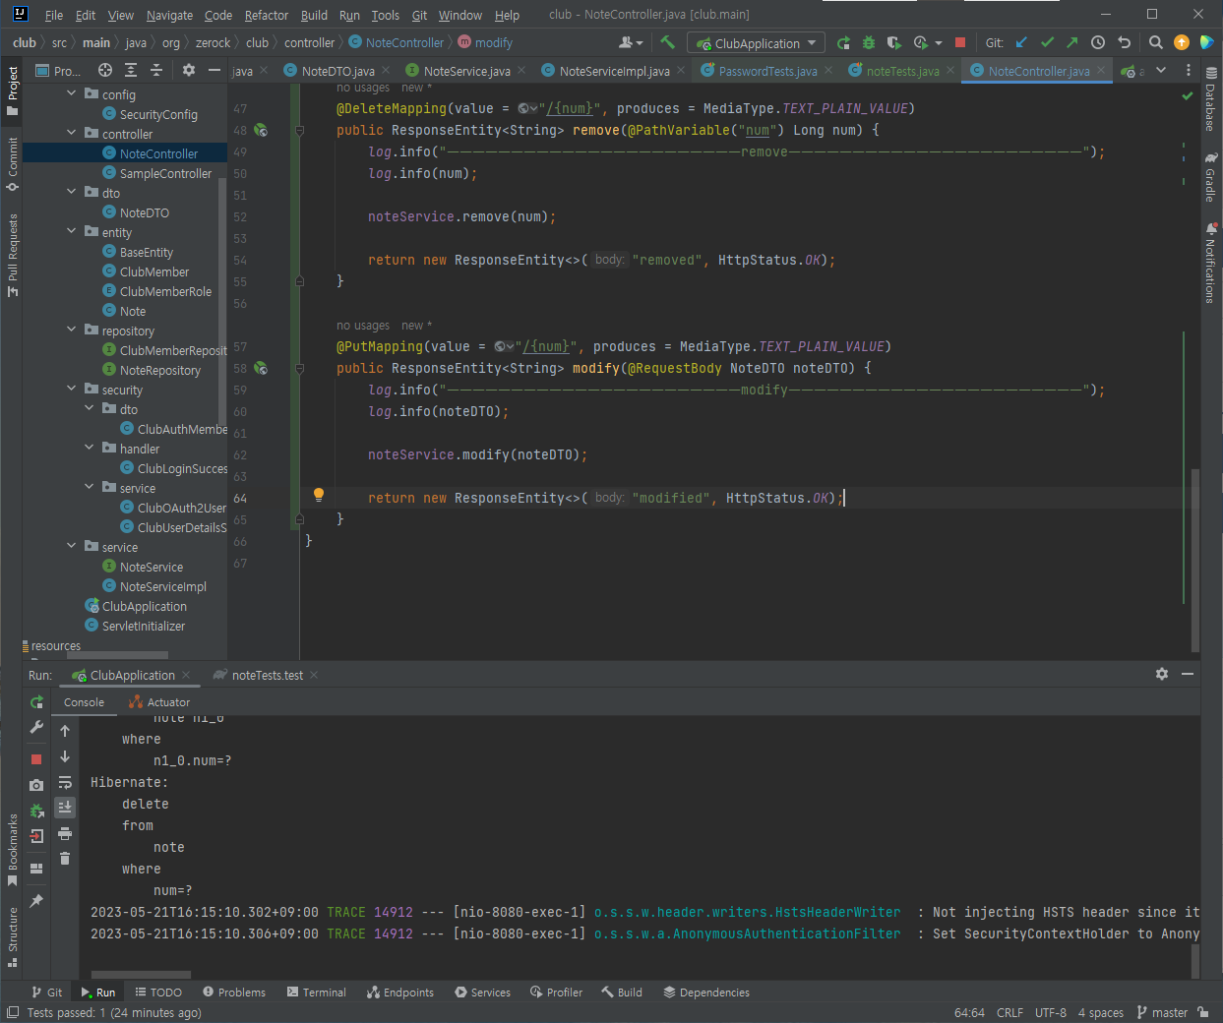This screenshot has width=1223, height=1023.
Task: Click the master branch status bar widget
Action: click(1162, 1012)
